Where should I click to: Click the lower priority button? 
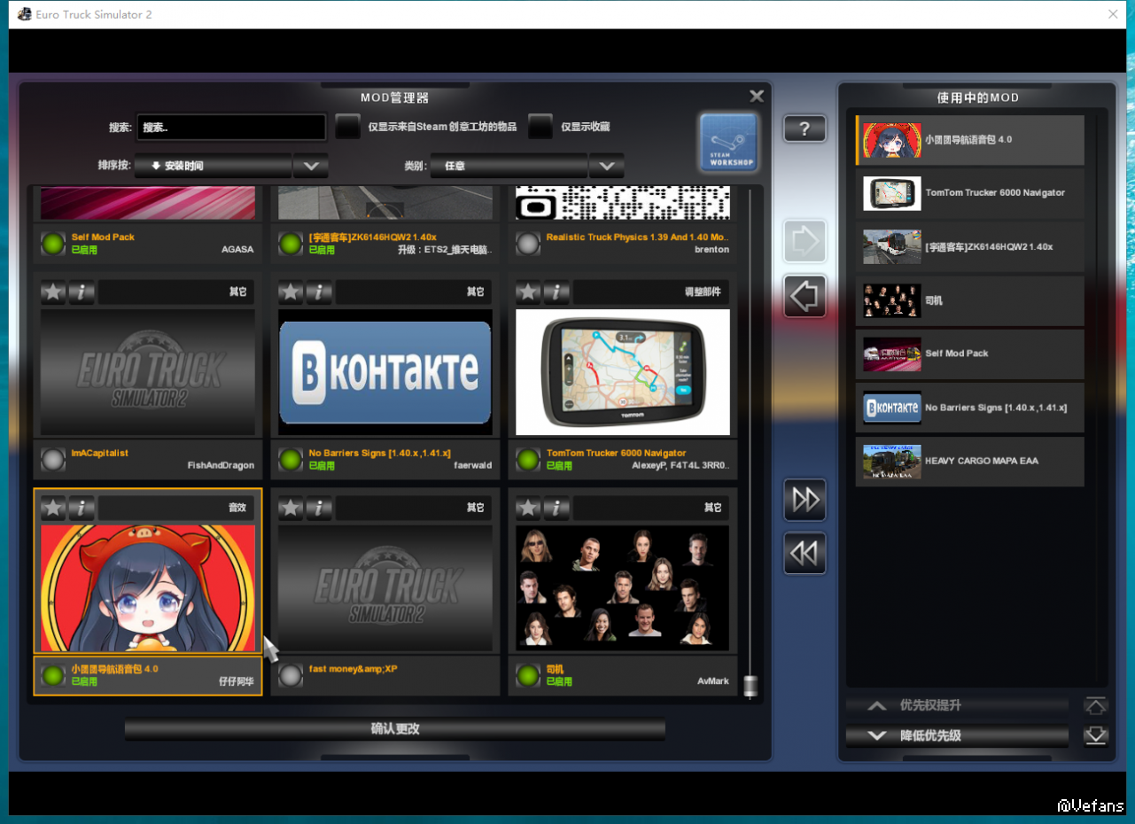tap(957, 736)
